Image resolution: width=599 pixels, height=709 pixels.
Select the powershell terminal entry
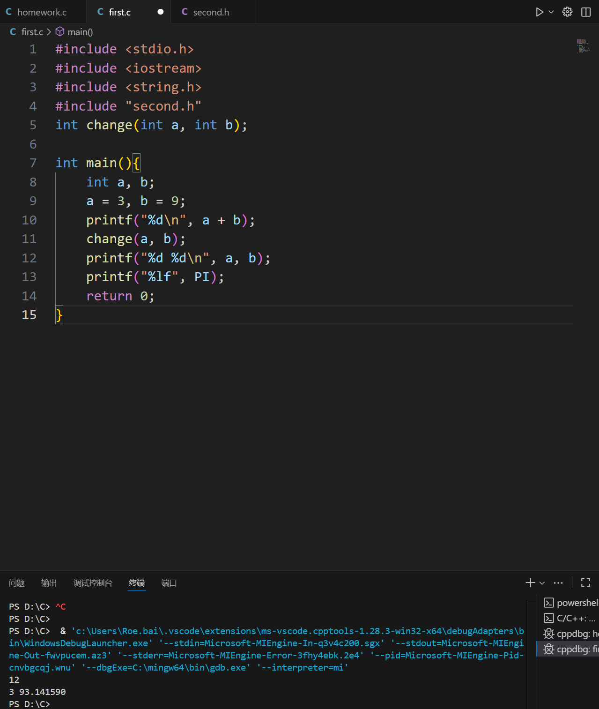coord(568,603)
